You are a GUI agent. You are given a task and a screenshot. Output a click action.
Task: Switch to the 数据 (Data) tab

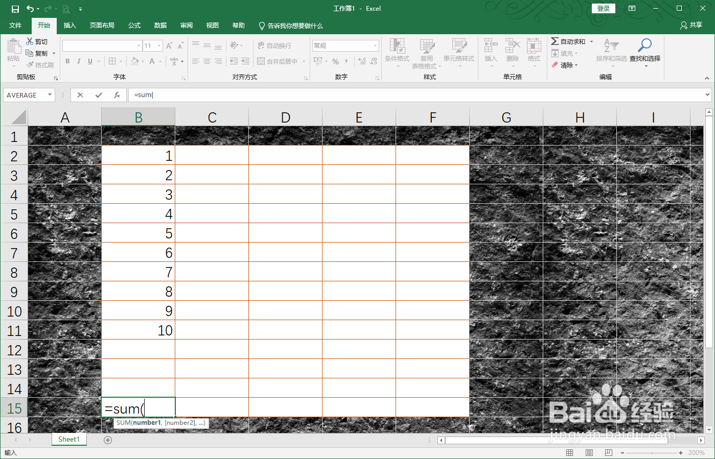160,26
